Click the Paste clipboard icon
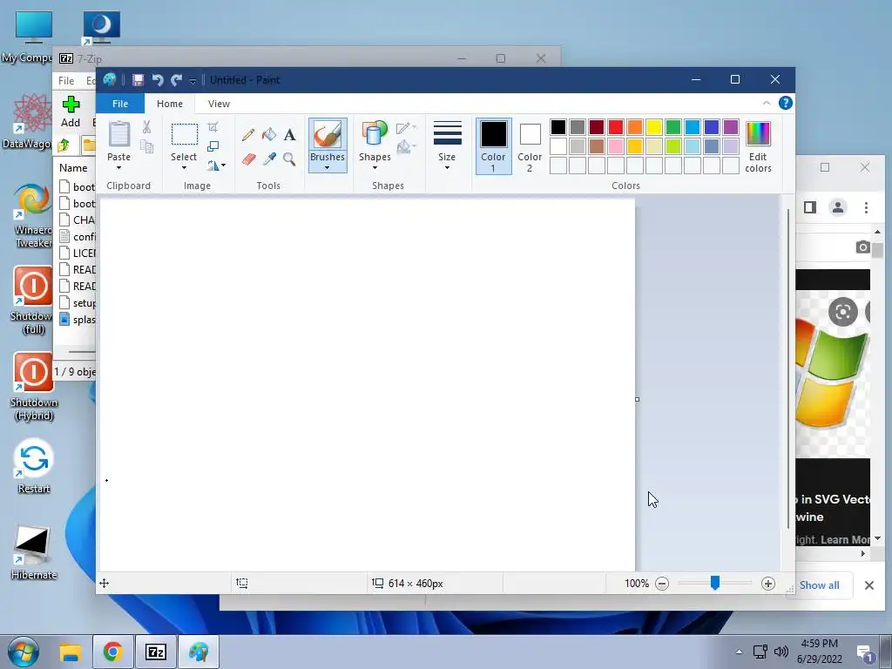The height and width of the screenshot is (669, 892). [x=118, y=134]
